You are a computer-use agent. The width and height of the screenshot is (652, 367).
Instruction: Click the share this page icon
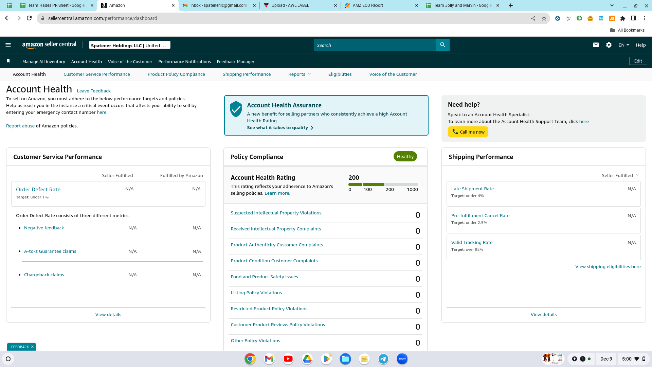533,18
